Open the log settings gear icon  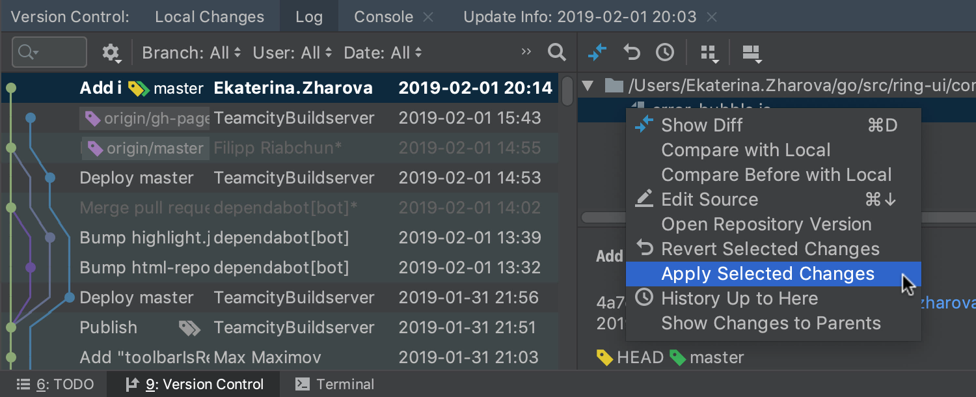pyautogui.click(x=112, y=53)
